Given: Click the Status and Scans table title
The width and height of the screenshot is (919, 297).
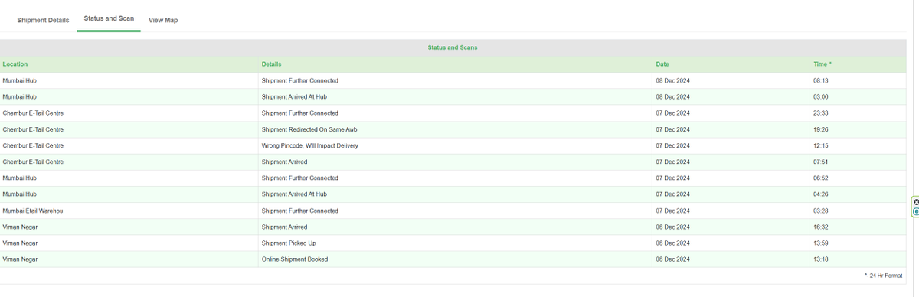Looking at the screenshot, I should pos(453,47).
